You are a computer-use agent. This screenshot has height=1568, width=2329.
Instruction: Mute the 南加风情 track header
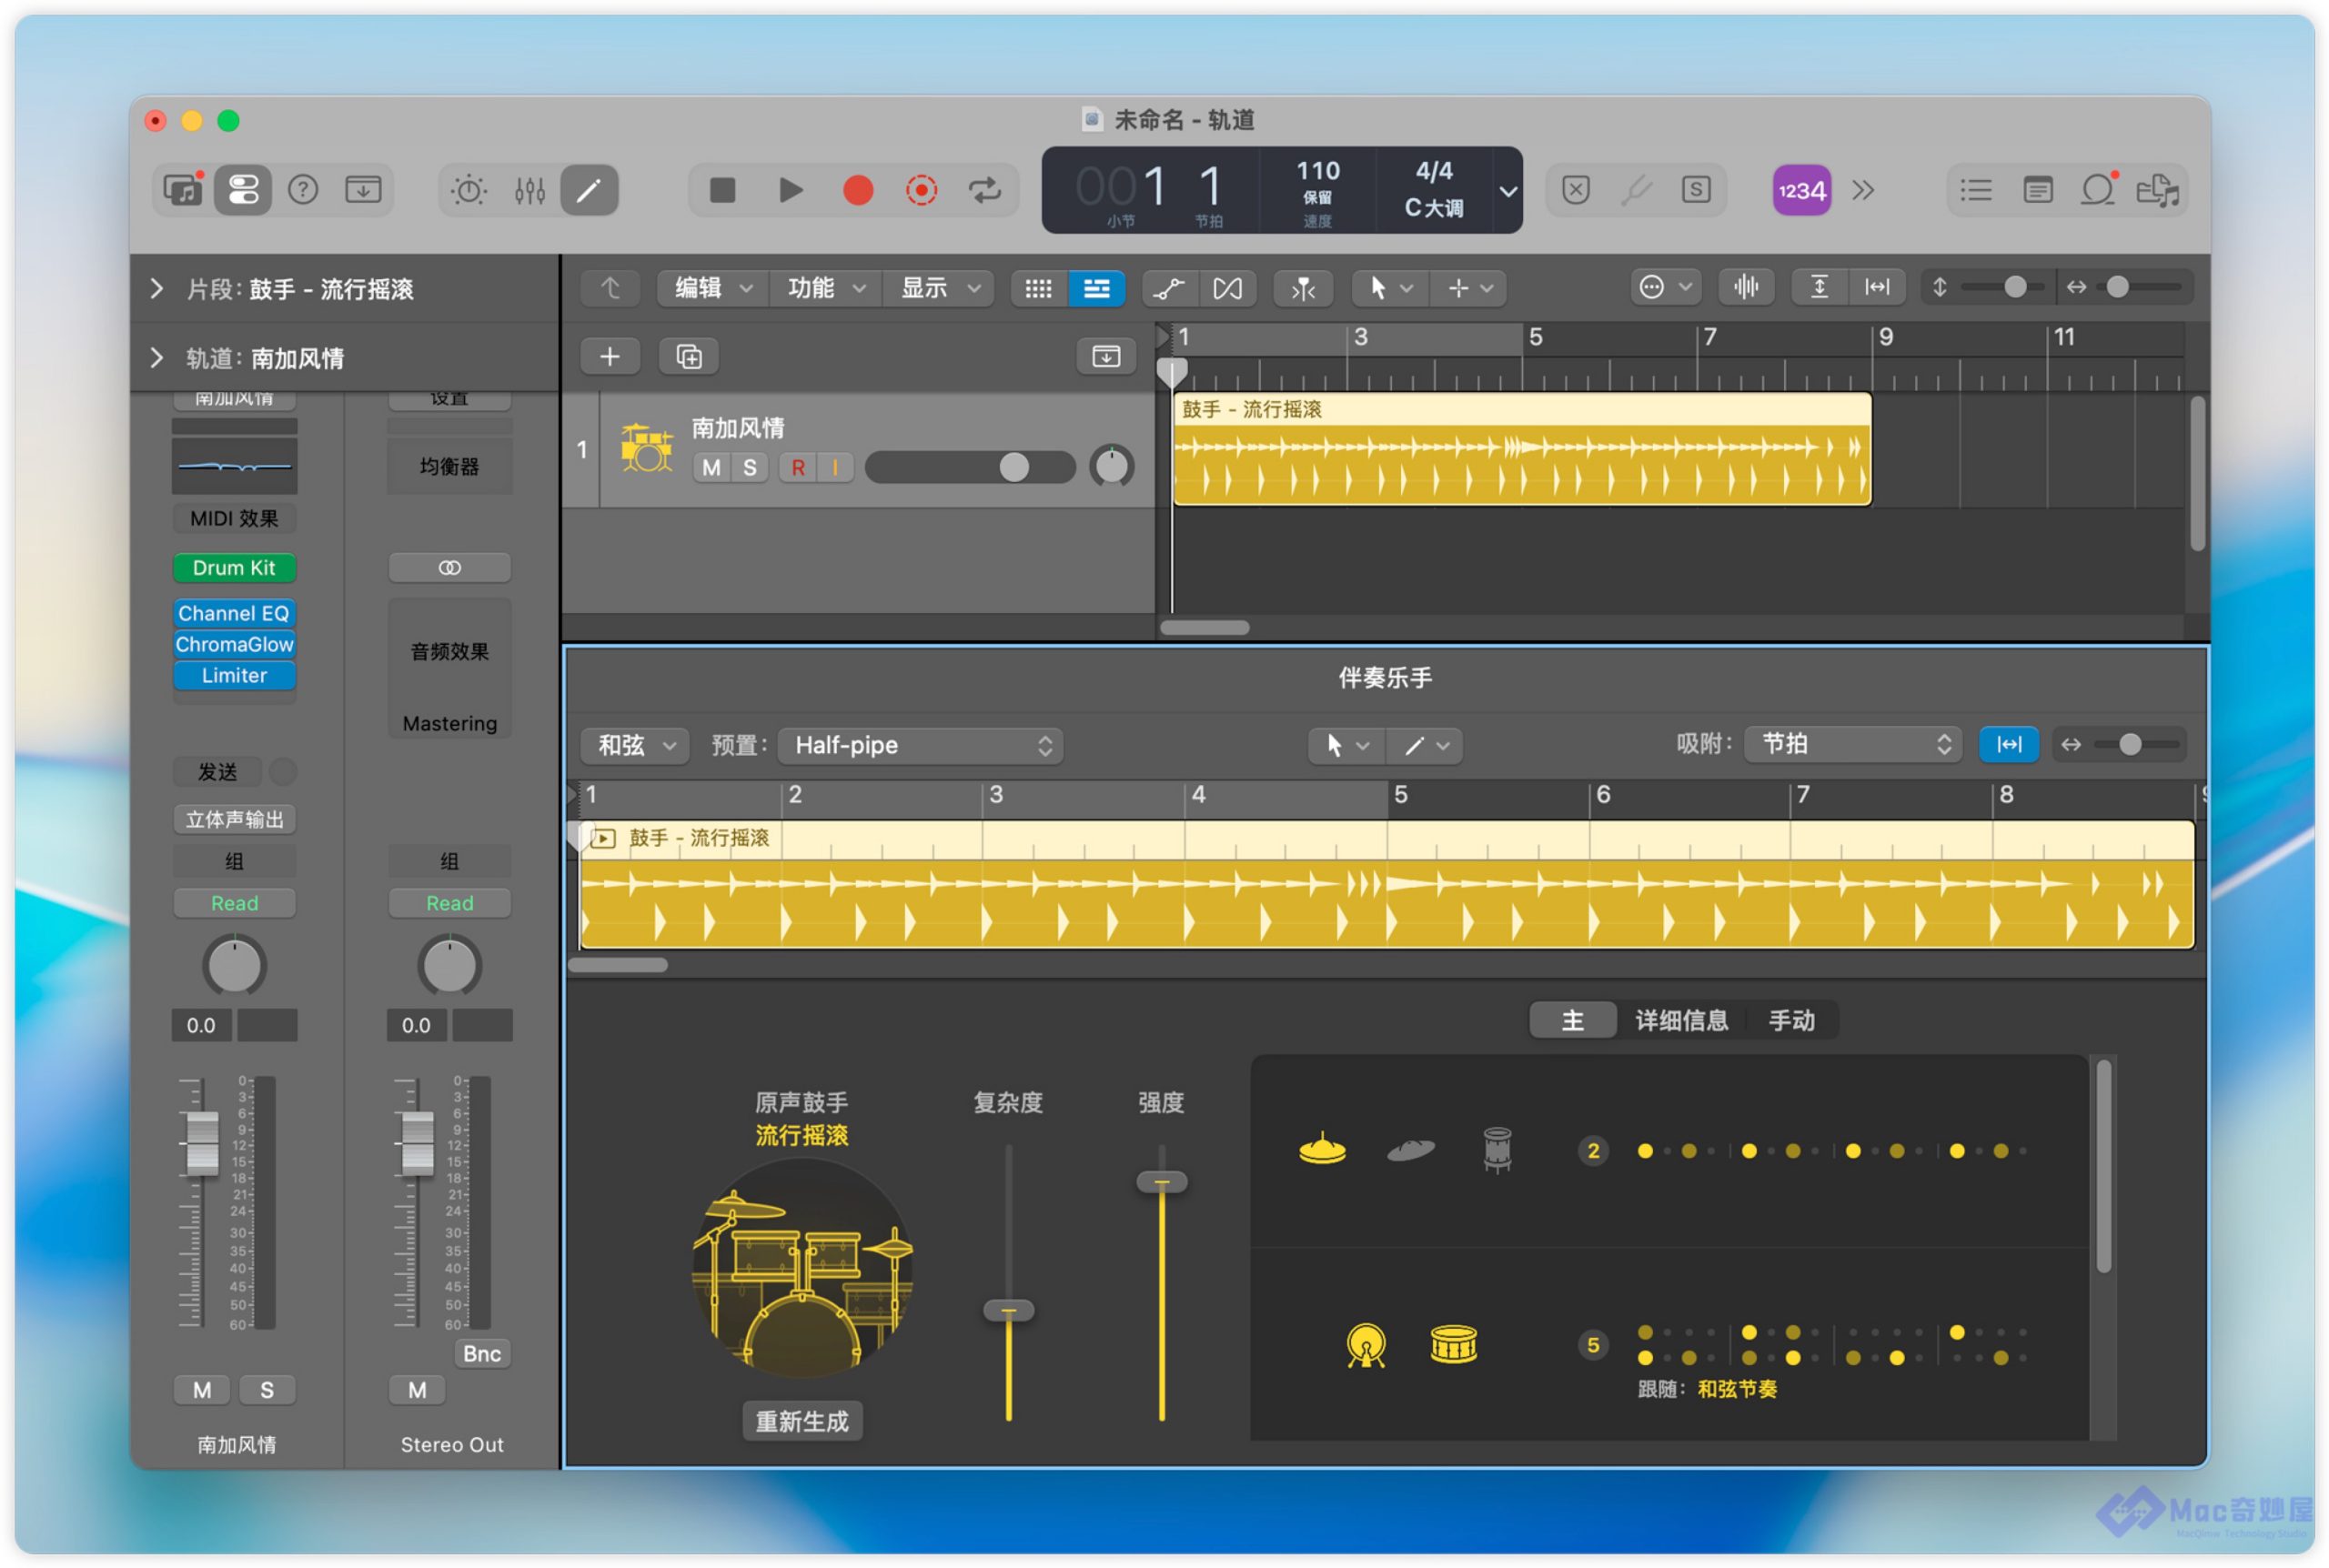click(x=711, y=468)
